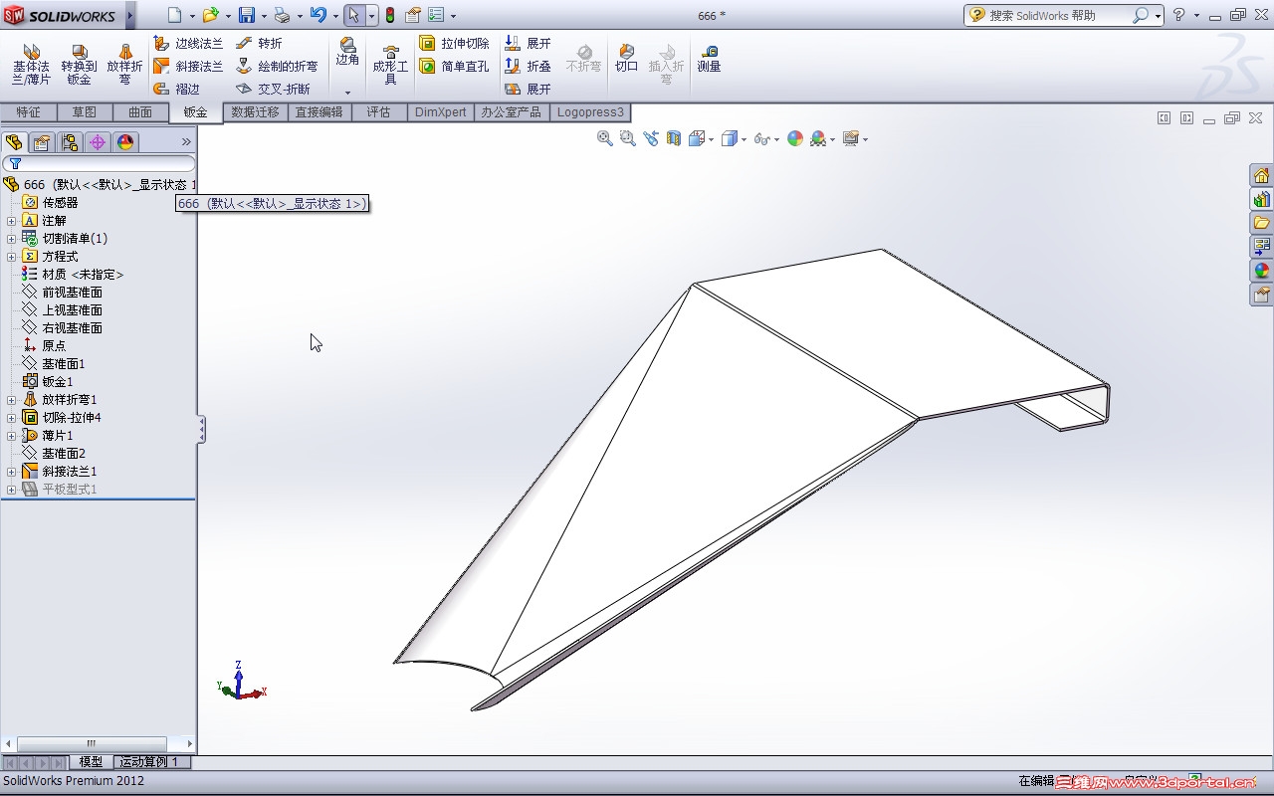Open the Logopress3 ribbon tab
This screenshot has height=796, width=1274.
pos(590,112)
